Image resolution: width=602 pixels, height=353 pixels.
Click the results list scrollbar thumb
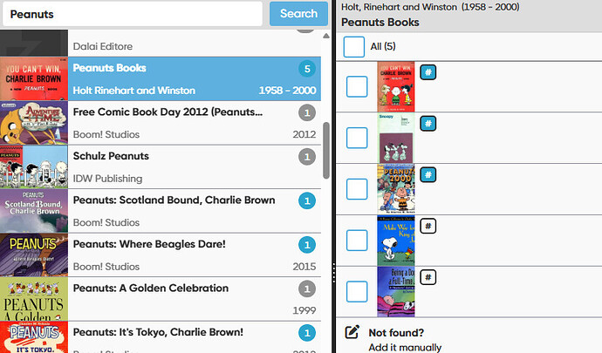click(326, 151)
